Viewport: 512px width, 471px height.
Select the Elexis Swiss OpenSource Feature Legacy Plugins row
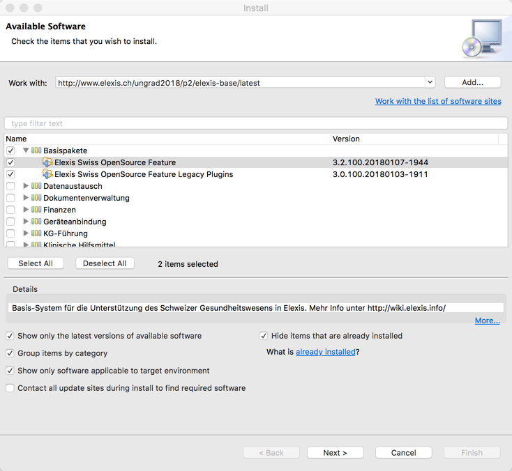(256, 174)
